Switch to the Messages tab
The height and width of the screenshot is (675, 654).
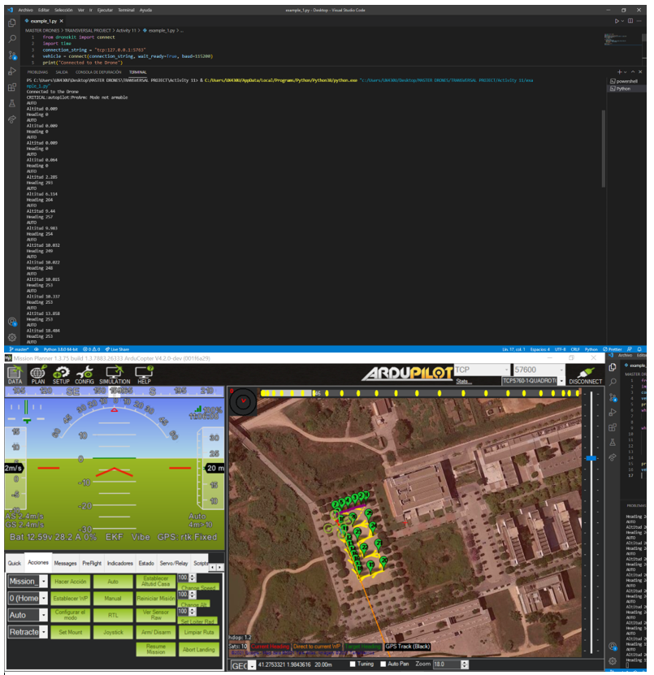(65, 562)
